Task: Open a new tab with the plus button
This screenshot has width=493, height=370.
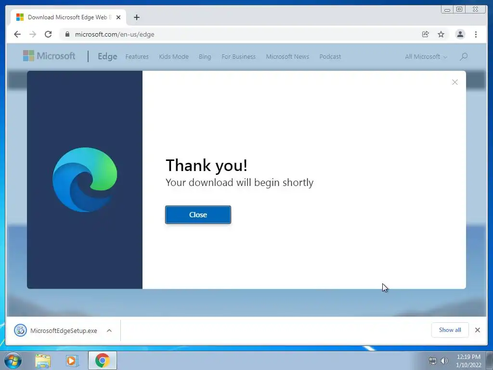Action: point(136,17)
